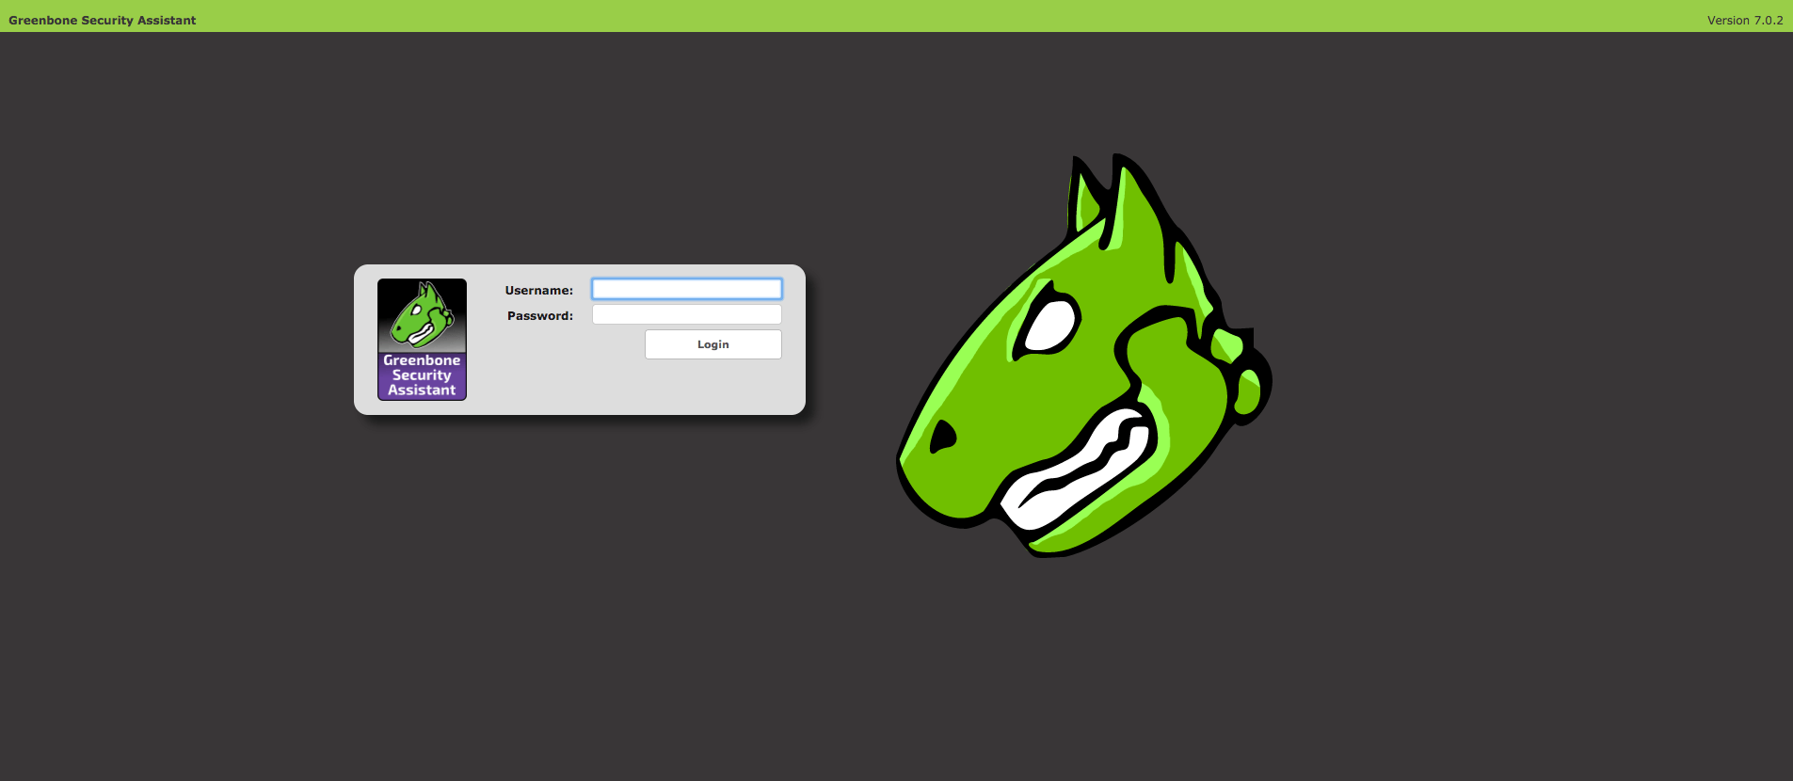Click the purple Greenbone Security Assistant badge caption

coord(422,375)
